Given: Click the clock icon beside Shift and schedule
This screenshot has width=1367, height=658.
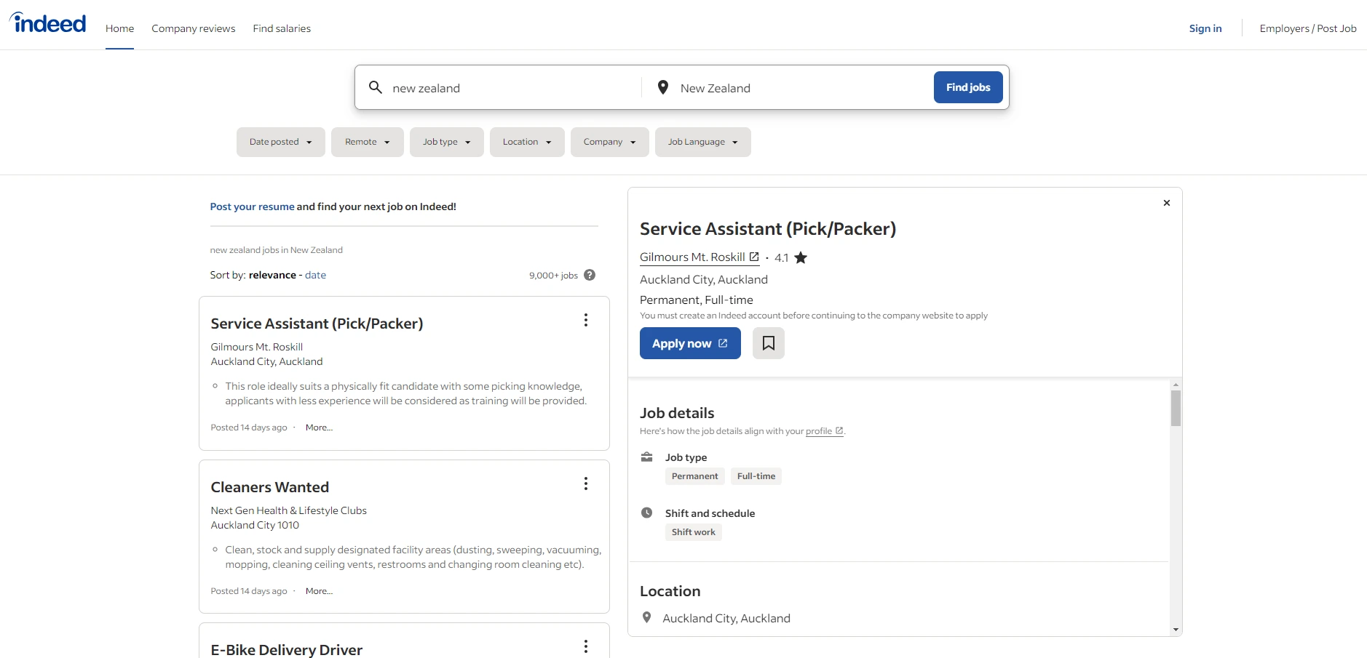Looking at the screenshot, I should coord(646,513).
